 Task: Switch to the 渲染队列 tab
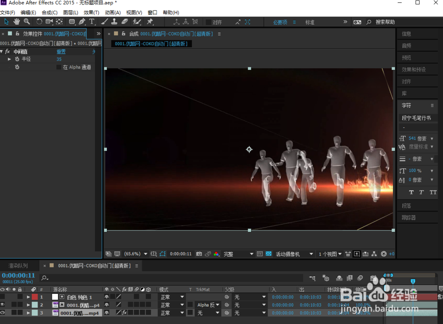(18, 266)
